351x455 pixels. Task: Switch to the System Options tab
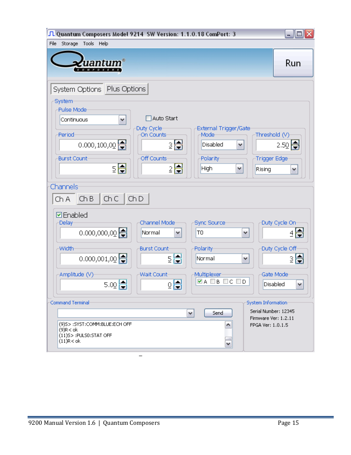pos(77,89)
